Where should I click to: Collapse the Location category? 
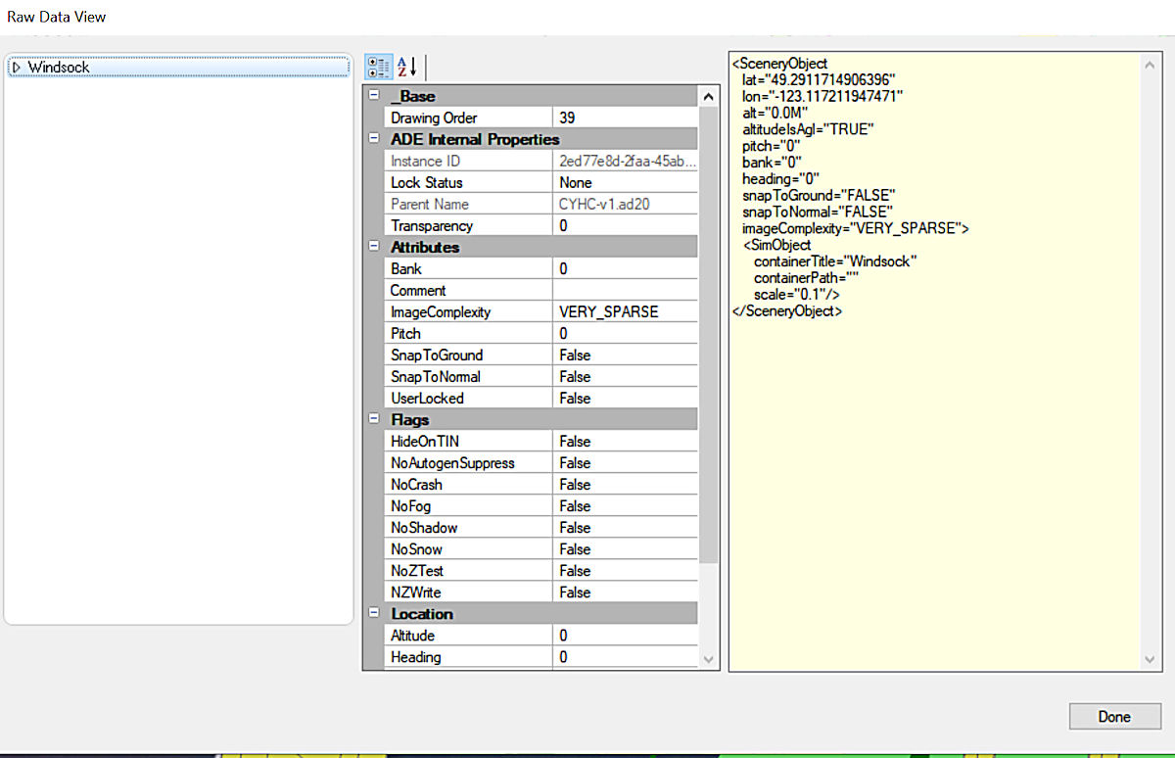(x=374, y=613)
